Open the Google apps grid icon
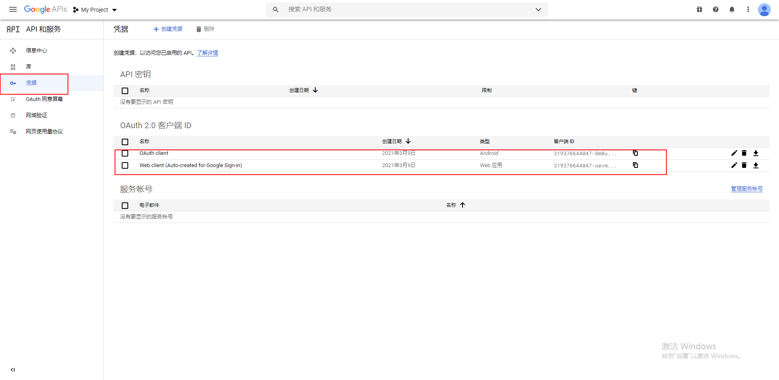 pyautogui.click(x=699, y=9)
